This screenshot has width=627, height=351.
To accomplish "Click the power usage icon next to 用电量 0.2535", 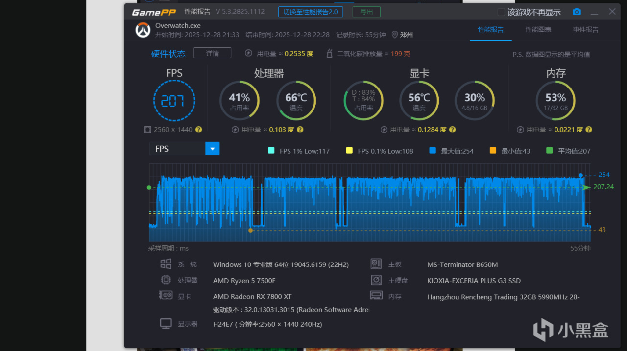I will point(248,53).
